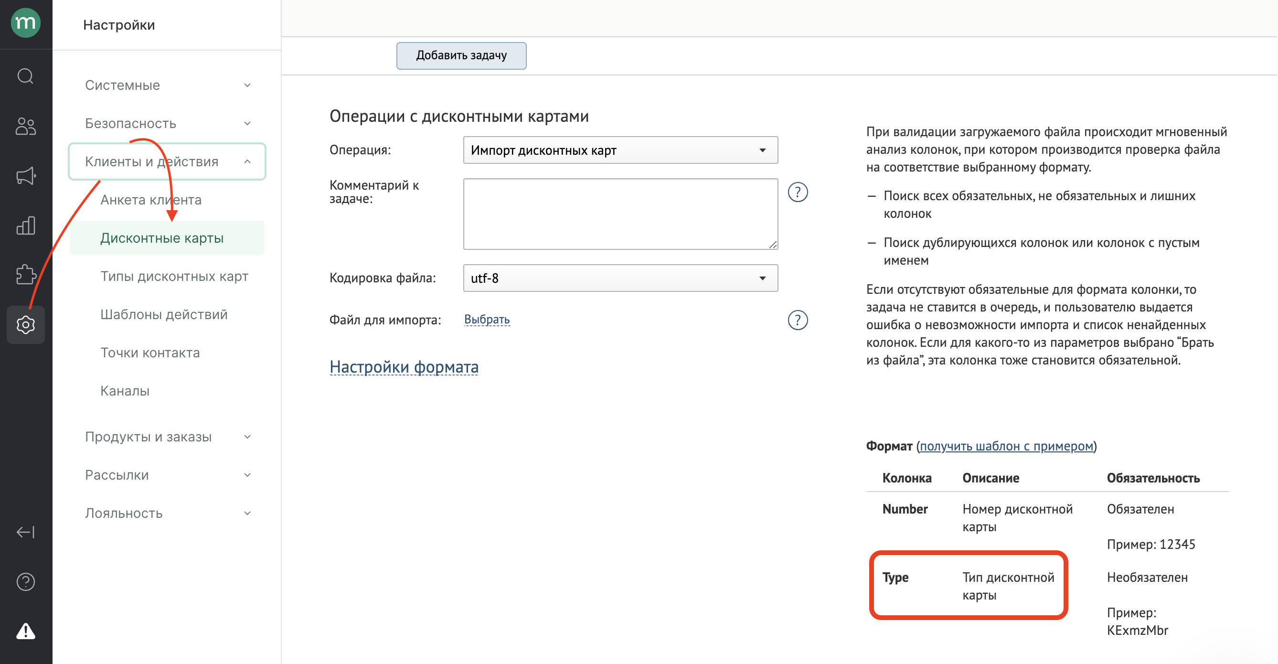Click the Настройки header title
This screenshot has height=664, width=1278.
click(119, 25)
